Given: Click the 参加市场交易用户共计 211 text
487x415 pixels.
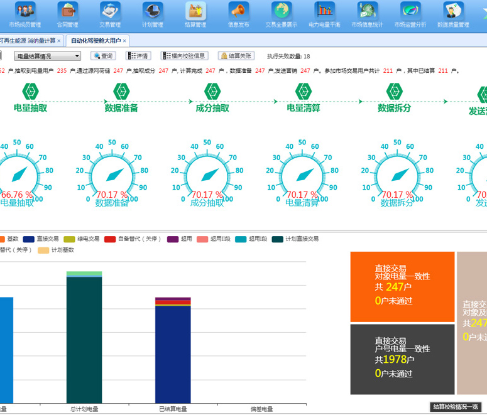Looking at the screenshot, I should 358,71.
